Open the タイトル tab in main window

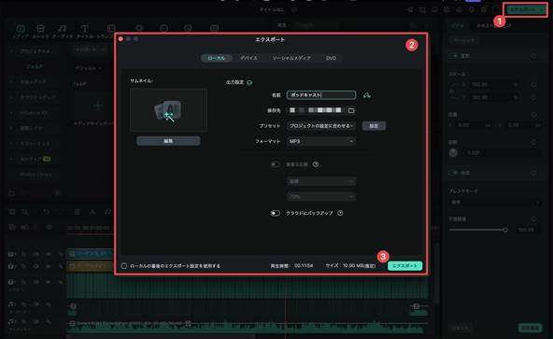tap(85, 32)
